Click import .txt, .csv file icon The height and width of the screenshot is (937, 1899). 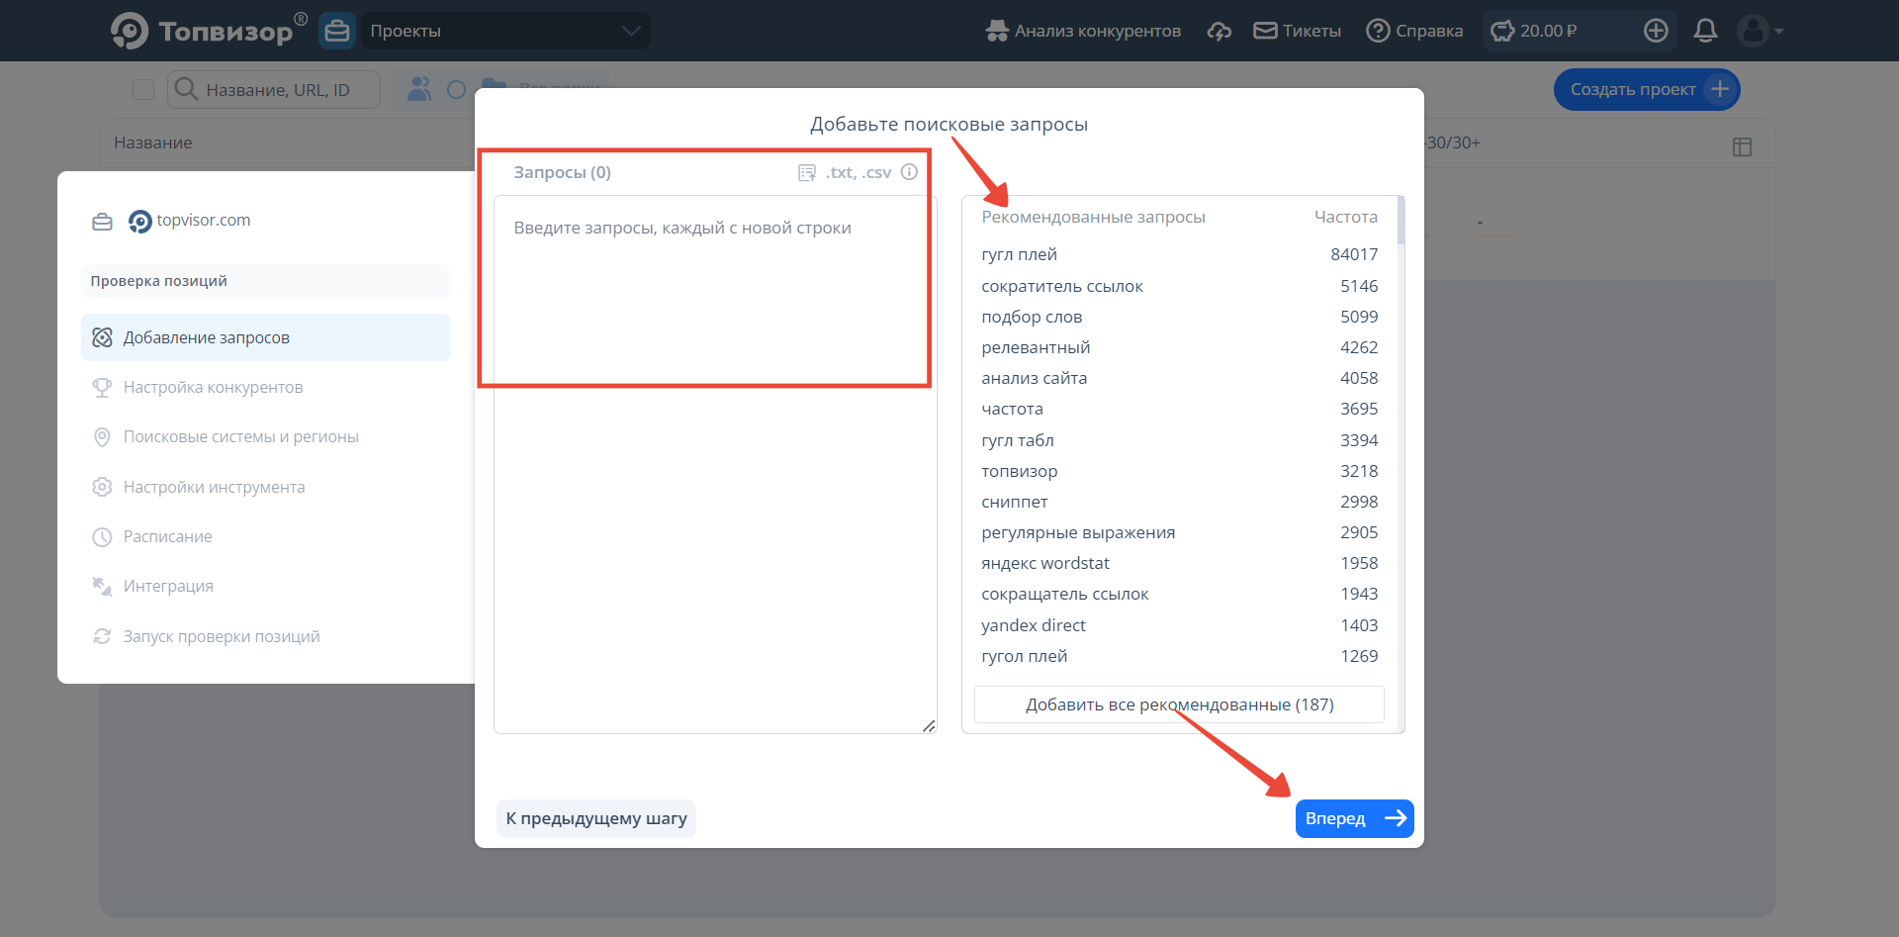(807, 172)
